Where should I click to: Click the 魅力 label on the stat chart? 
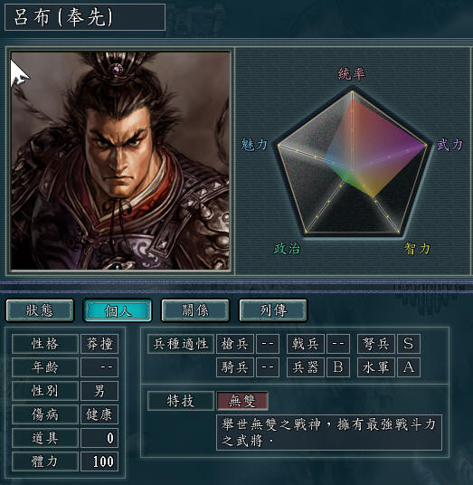(x=254, y=145)
